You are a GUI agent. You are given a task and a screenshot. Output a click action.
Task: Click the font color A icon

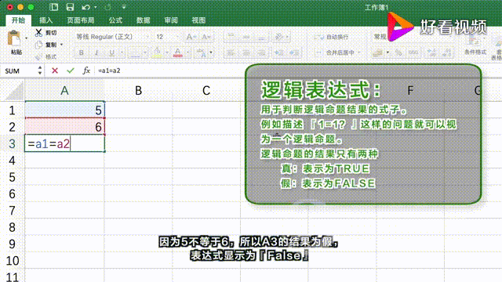click(178, 52)
